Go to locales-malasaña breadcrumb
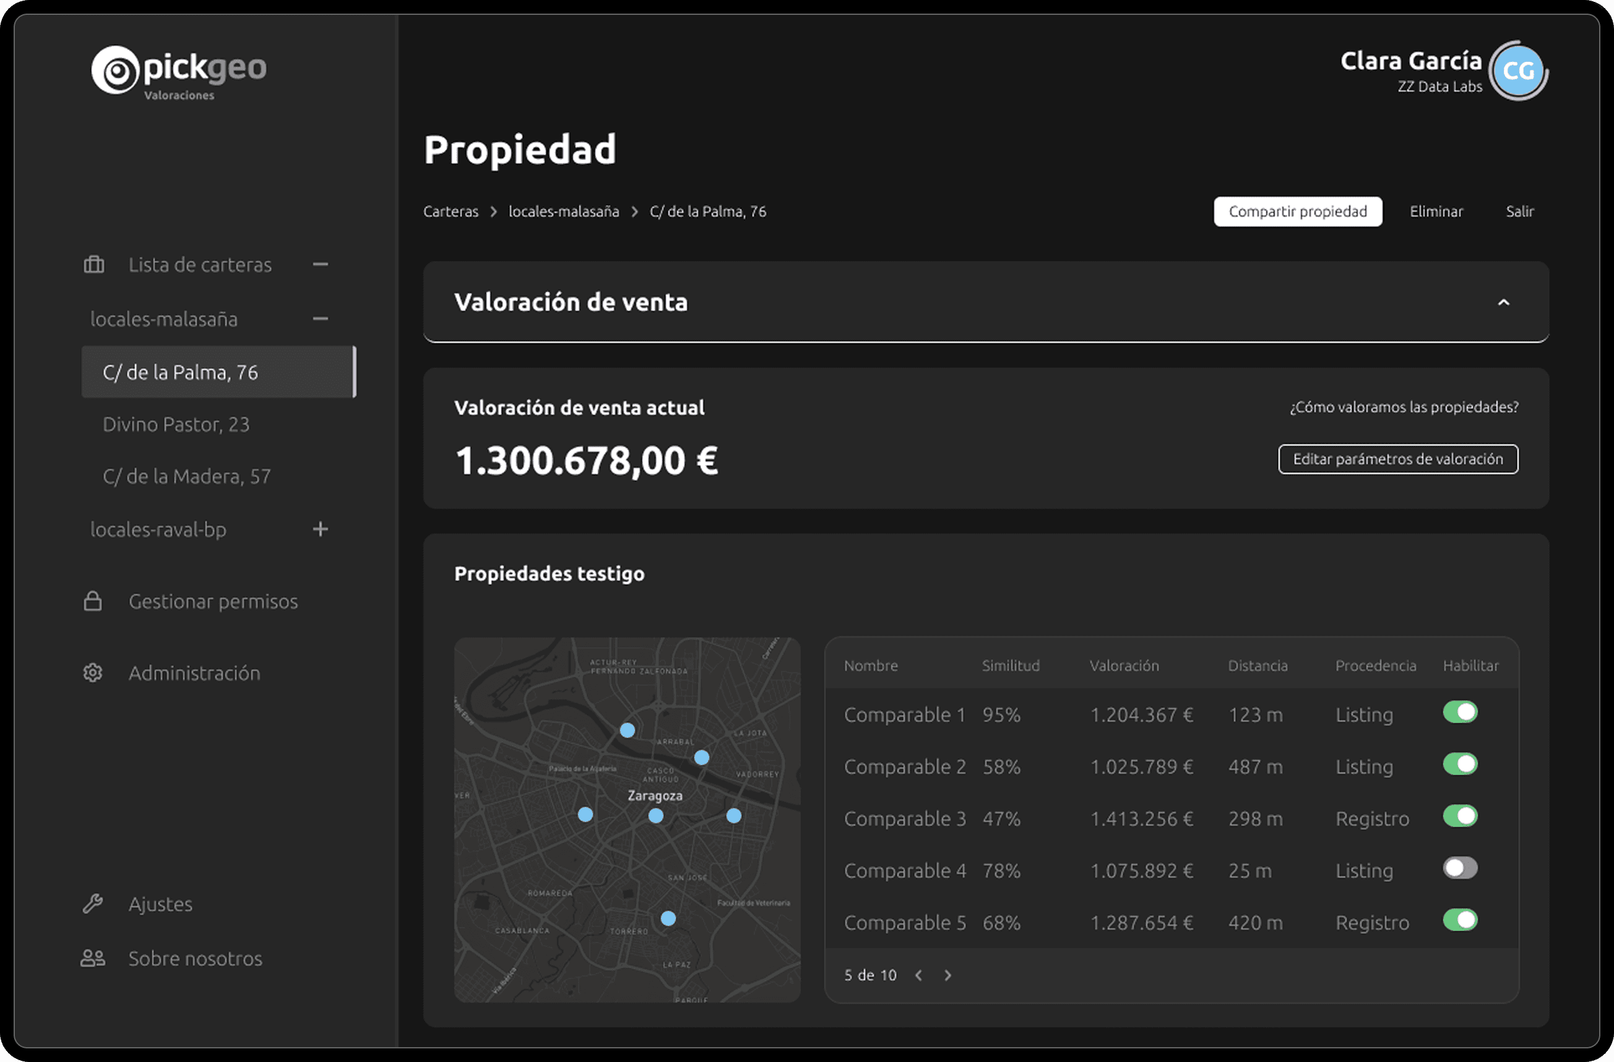This screenshot has width=1614, height=1062. click(x=564, y=212)
